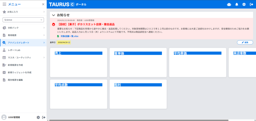Open the recall notice headline ポカリスエット
The width and height of the screenshot is (256, 121).
[86, 24]
